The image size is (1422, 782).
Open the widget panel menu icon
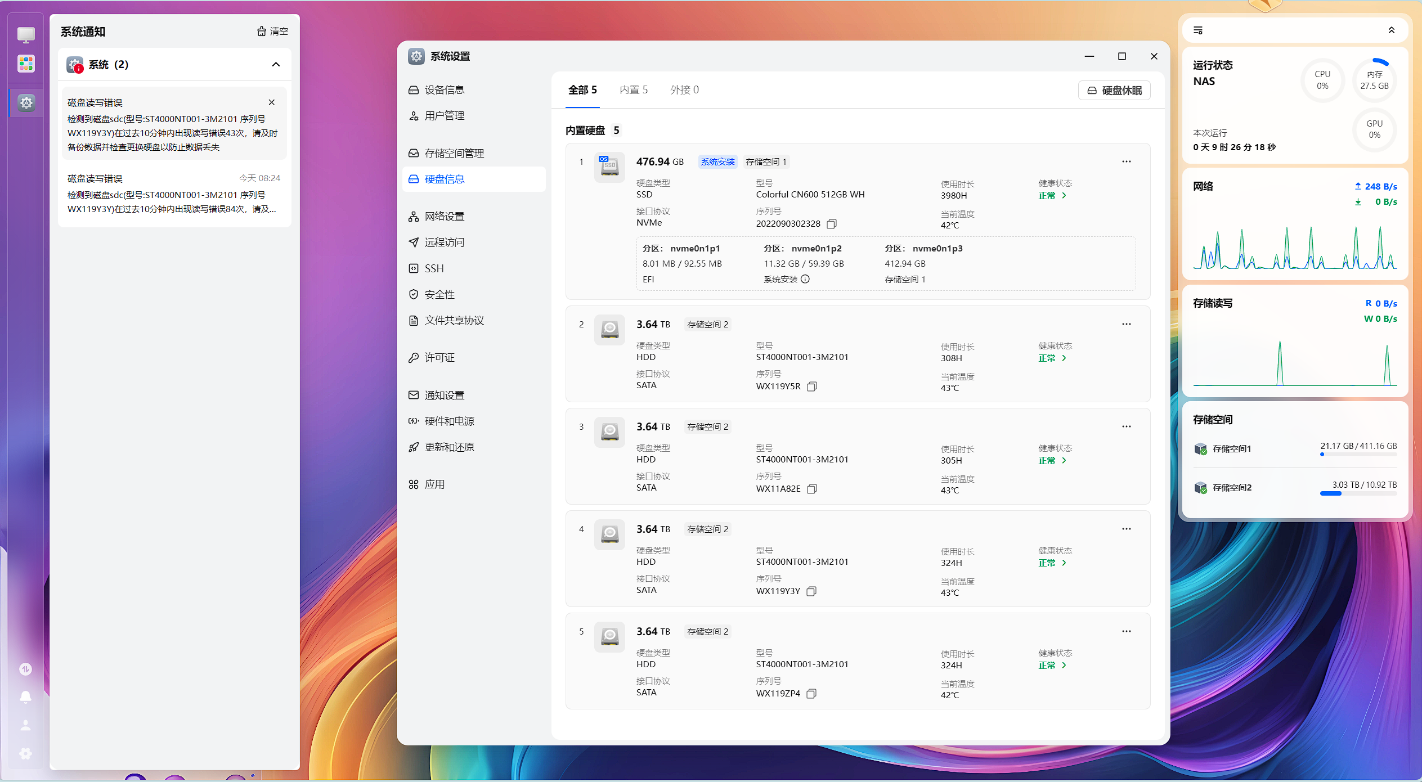click(x=1198, y=30)
